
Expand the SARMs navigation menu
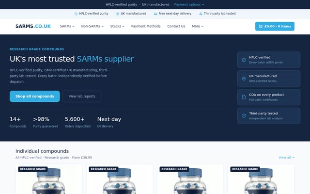67,26
